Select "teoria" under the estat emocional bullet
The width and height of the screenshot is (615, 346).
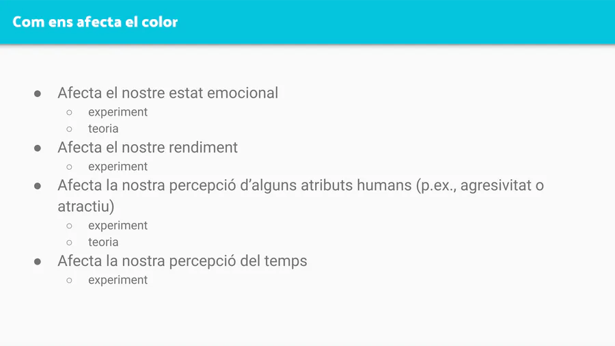(103, 129)
